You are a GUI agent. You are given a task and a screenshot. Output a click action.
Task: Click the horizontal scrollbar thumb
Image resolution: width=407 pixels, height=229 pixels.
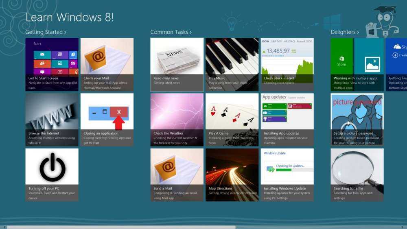coord(121,227)
